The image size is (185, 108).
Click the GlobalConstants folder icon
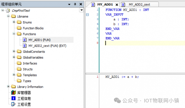[x=19, y=51]
